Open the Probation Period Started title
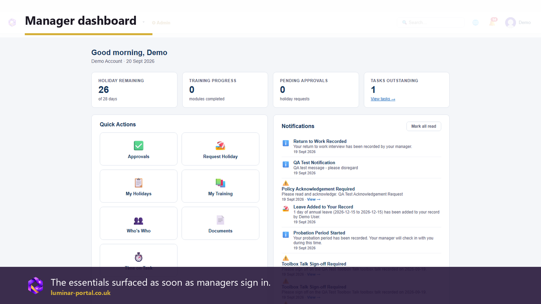Screen dimensions: 541x304 pos(319,233)
